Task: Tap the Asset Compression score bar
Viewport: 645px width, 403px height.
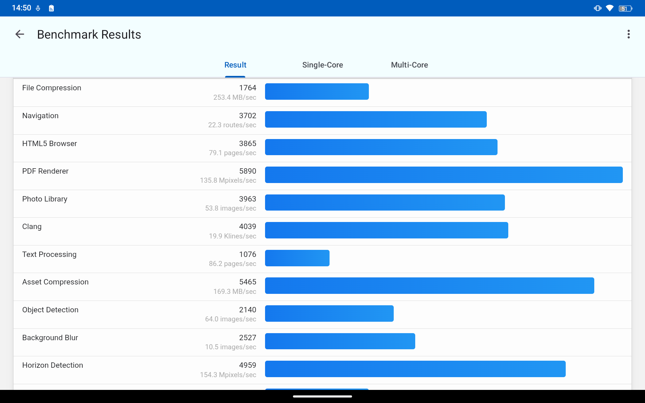Action: pos(429,286)
